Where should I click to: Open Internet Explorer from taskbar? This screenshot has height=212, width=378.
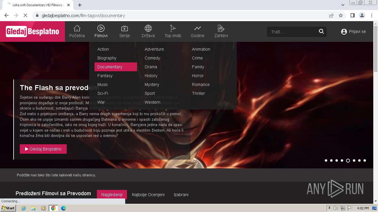[23, 208]
